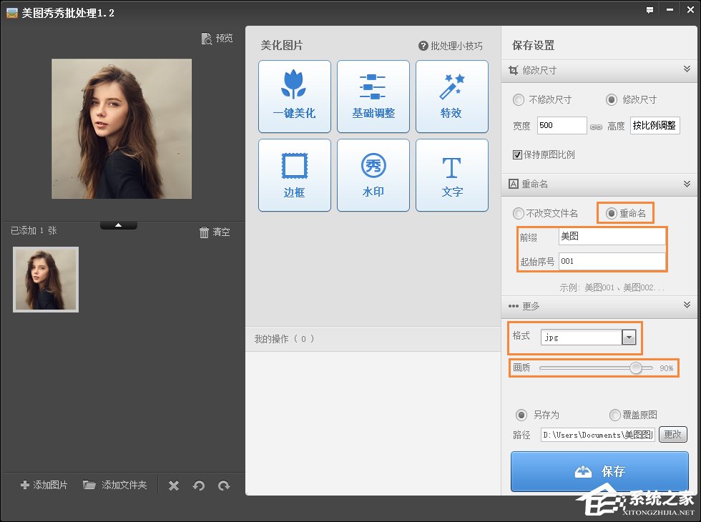Select the 特效 (effects) tool
701x522 pixels.
coord(451,97)
